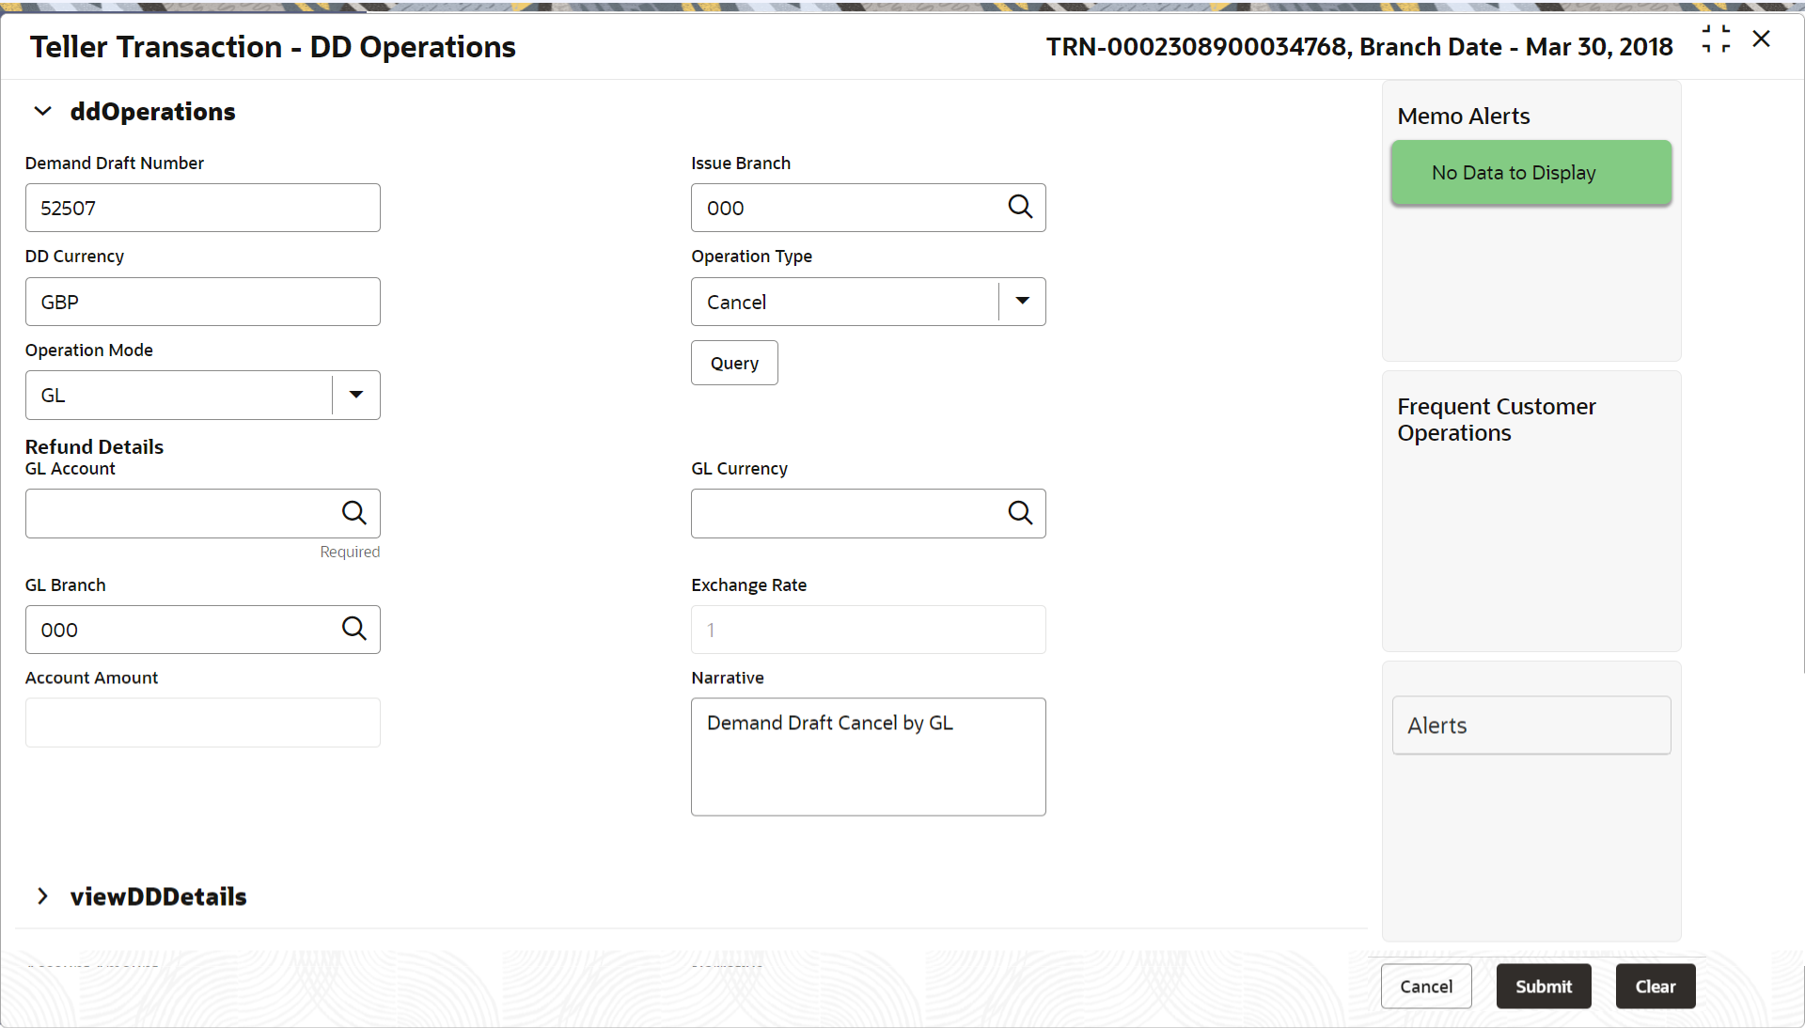Screen dimensions: 1805x1028
Task: Click the close window X icon
Action: 1762,39
